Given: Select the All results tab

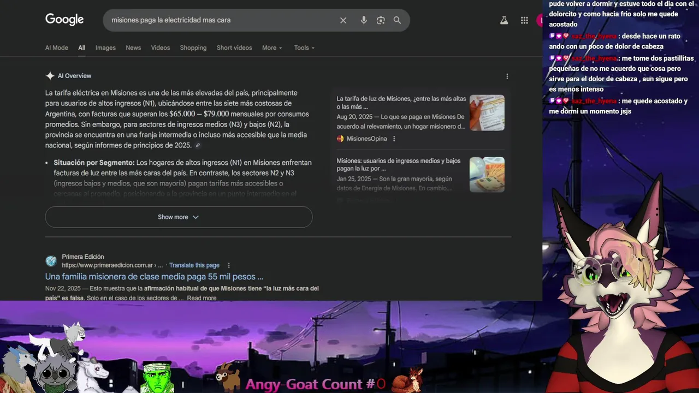Looking at the screenshot, I should click(x=81, y=47).
